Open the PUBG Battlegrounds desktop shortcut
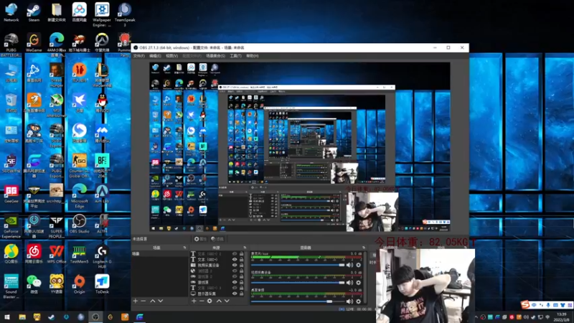Screen dimensions: 574x323 [x=11, y=45]
